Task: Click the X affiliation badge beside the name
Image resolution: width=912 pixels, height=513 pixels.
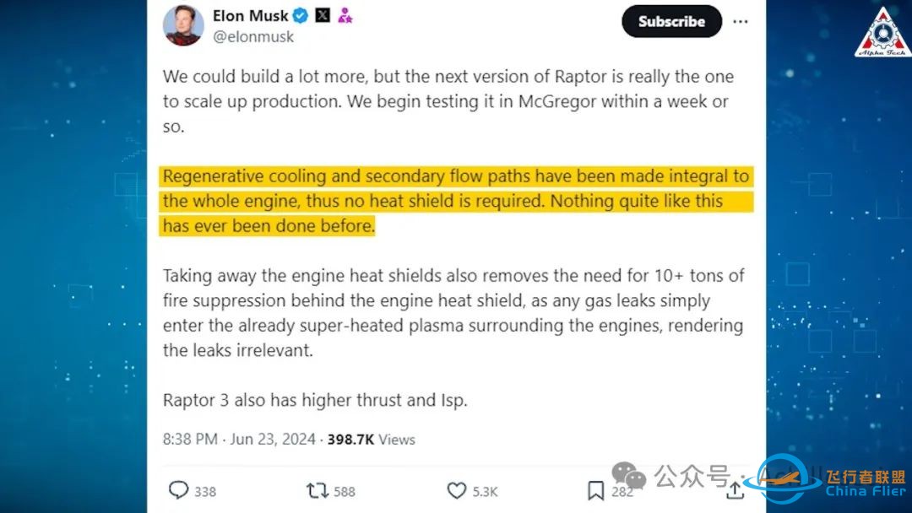Action: click(x=323, y=16)
